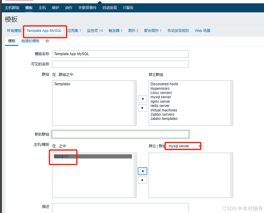Image resolution: width=264 pixels, height=213 pixels.
Task: Click the 新的群组 input field
Action: [x=120, y=134]
